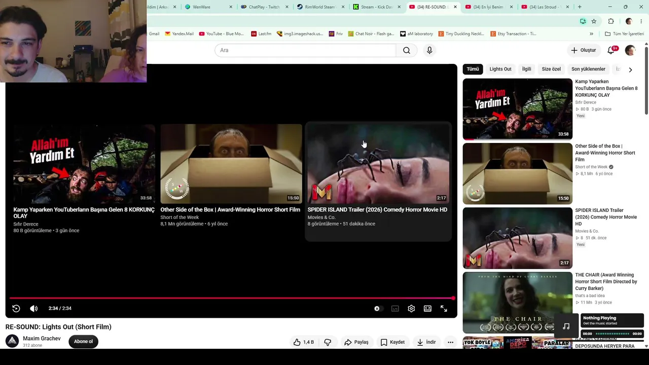The width and height of the screenshot is (649, 365).
Task: Open the YouTube account avatar menu
Action: point(630,50)
